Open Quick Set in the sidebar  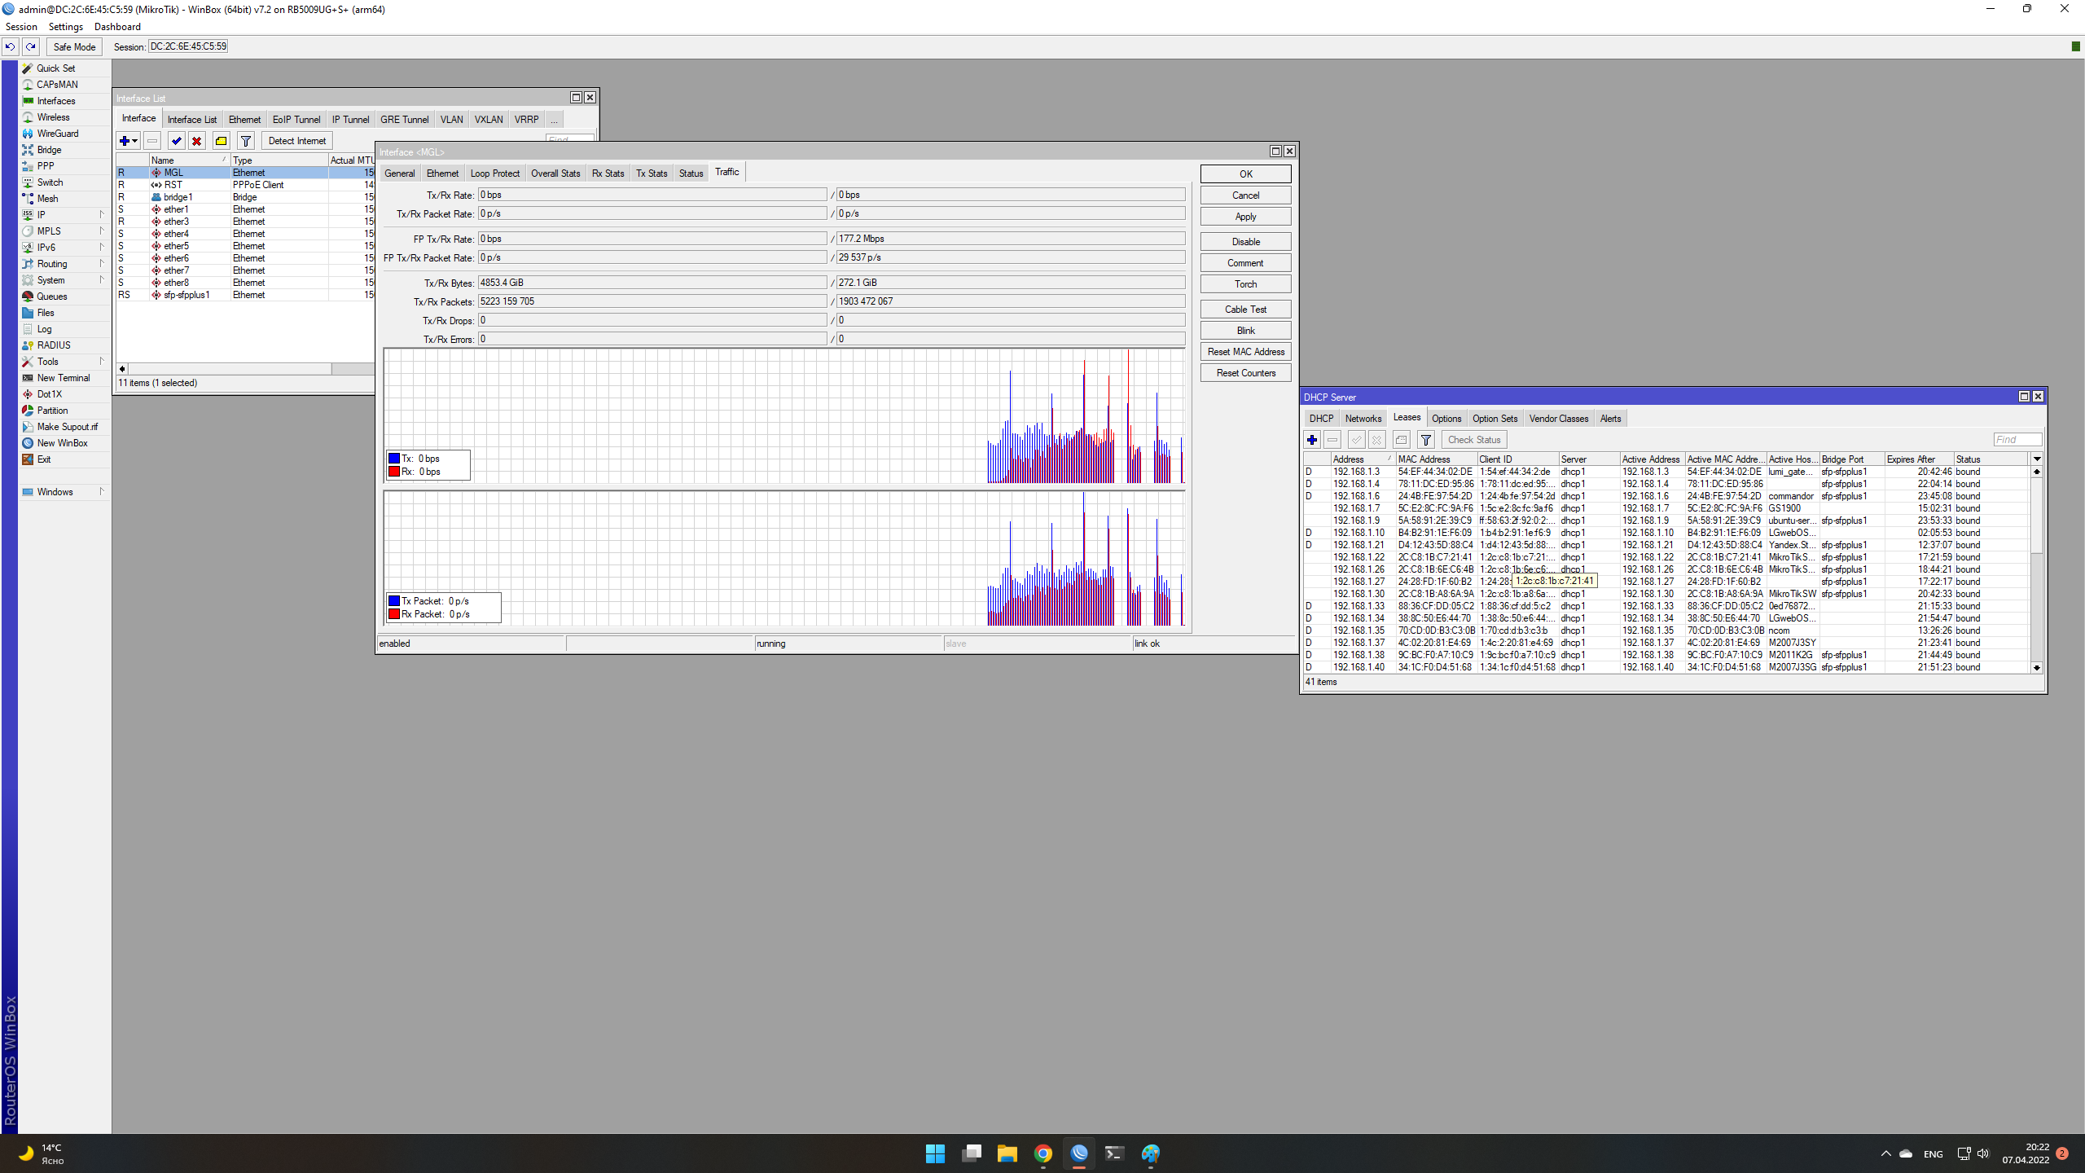click(x=55, y=68)
